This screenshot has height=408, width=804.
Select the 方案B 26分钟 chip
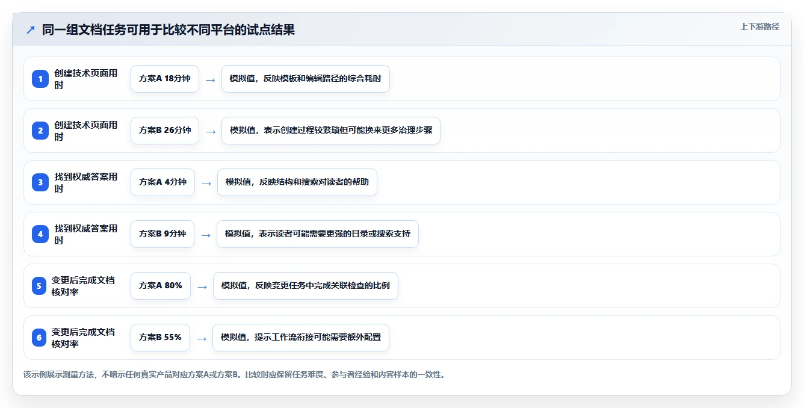click(165, 131)
